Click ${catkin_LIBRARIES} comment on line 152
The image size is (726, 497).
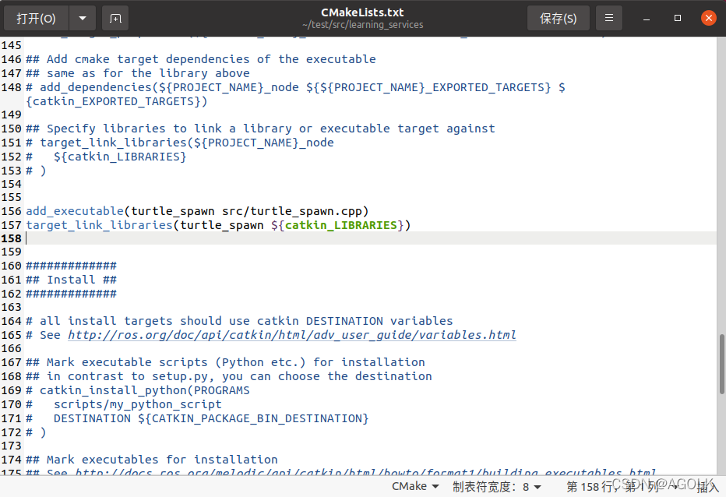pyautogui.click(x=120, y=157)
